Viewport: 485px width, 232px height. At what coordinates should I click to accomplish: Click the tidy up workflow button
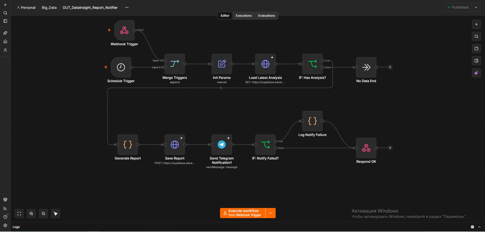click(56, 214)
